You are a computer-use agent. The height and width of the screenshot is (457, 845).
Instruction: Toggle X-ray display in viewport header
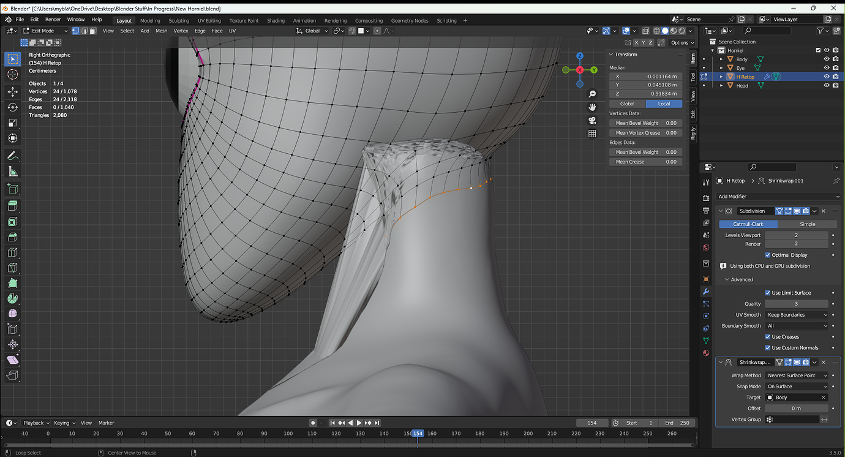[x=645, y=31]
